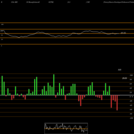Click the ') CIZ' ticker symbol text
Screen dimensions: 134x134
88,2
